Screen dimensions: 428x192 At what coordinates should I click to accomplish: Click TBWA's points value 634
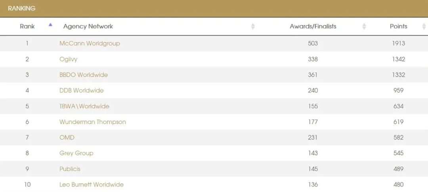coord(399,106)
